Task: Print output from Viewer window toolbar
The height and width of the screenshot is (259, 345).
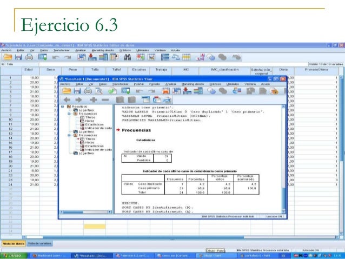Action: click(88, 91)
